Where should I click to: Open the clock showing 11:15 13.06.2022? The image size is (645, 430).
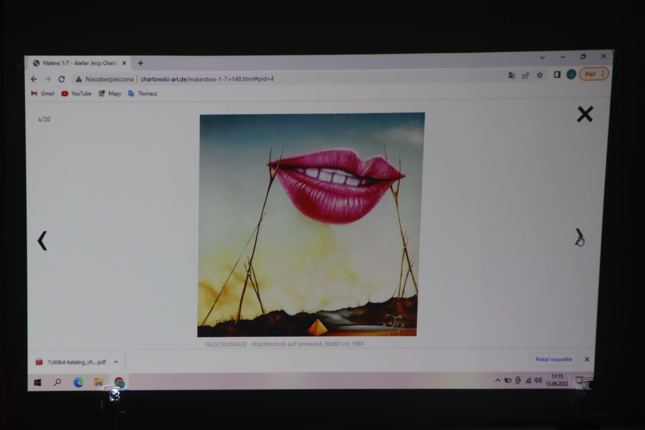tap(557, 380)
